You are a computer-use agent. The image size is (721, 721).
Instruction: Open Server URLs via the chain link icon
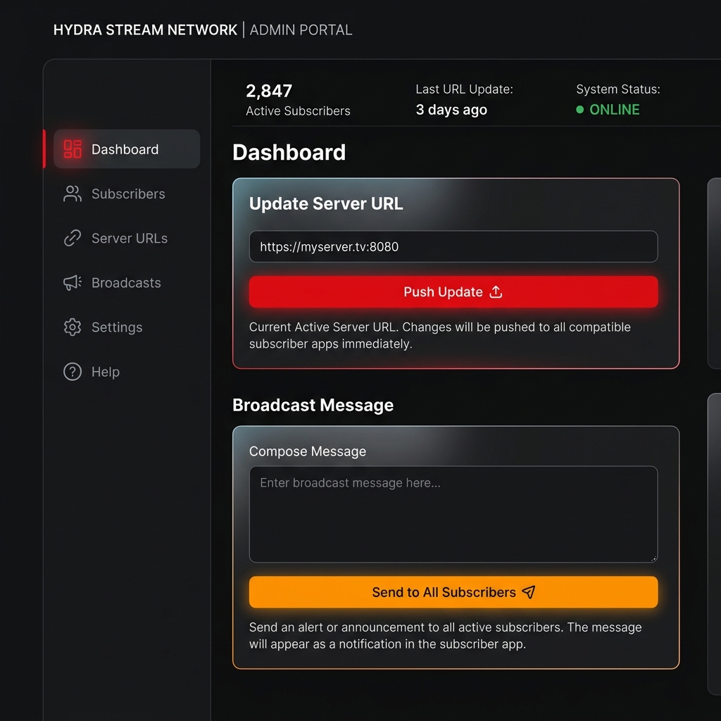[x=71, y=238]
